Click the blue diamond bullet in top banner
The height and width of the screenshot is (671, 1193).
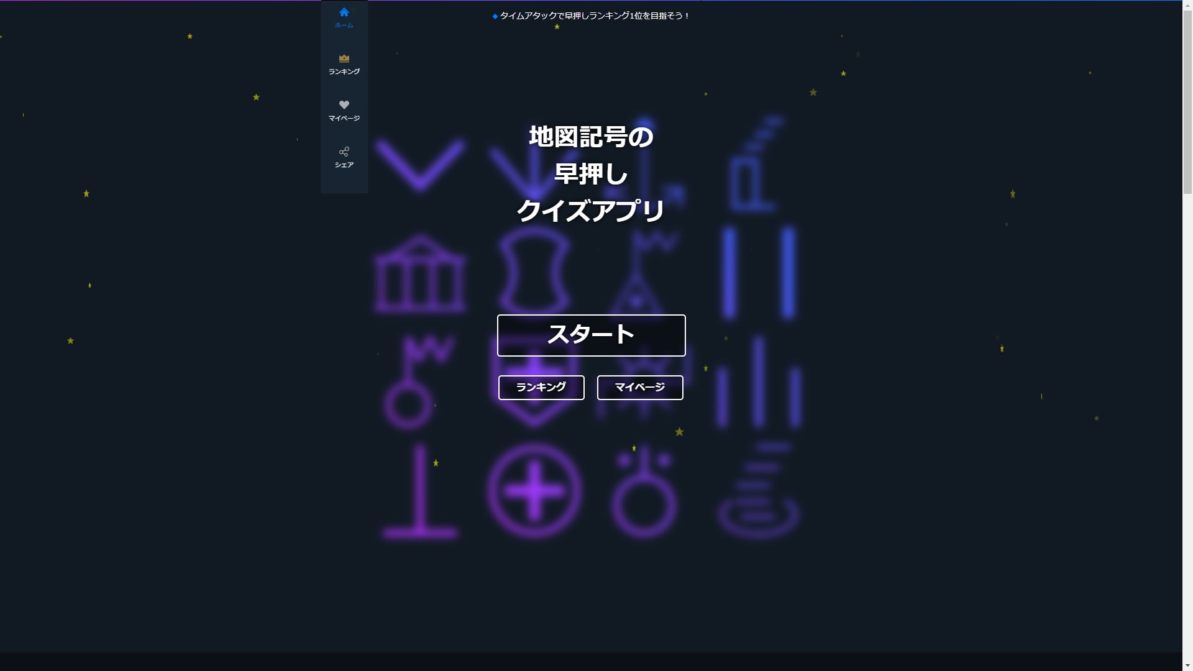click(495, 17)
